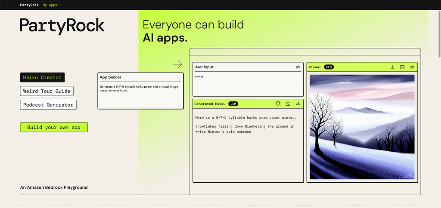
Task: Click the PartyRock link in top bar
Action: [x=29, y=5]
